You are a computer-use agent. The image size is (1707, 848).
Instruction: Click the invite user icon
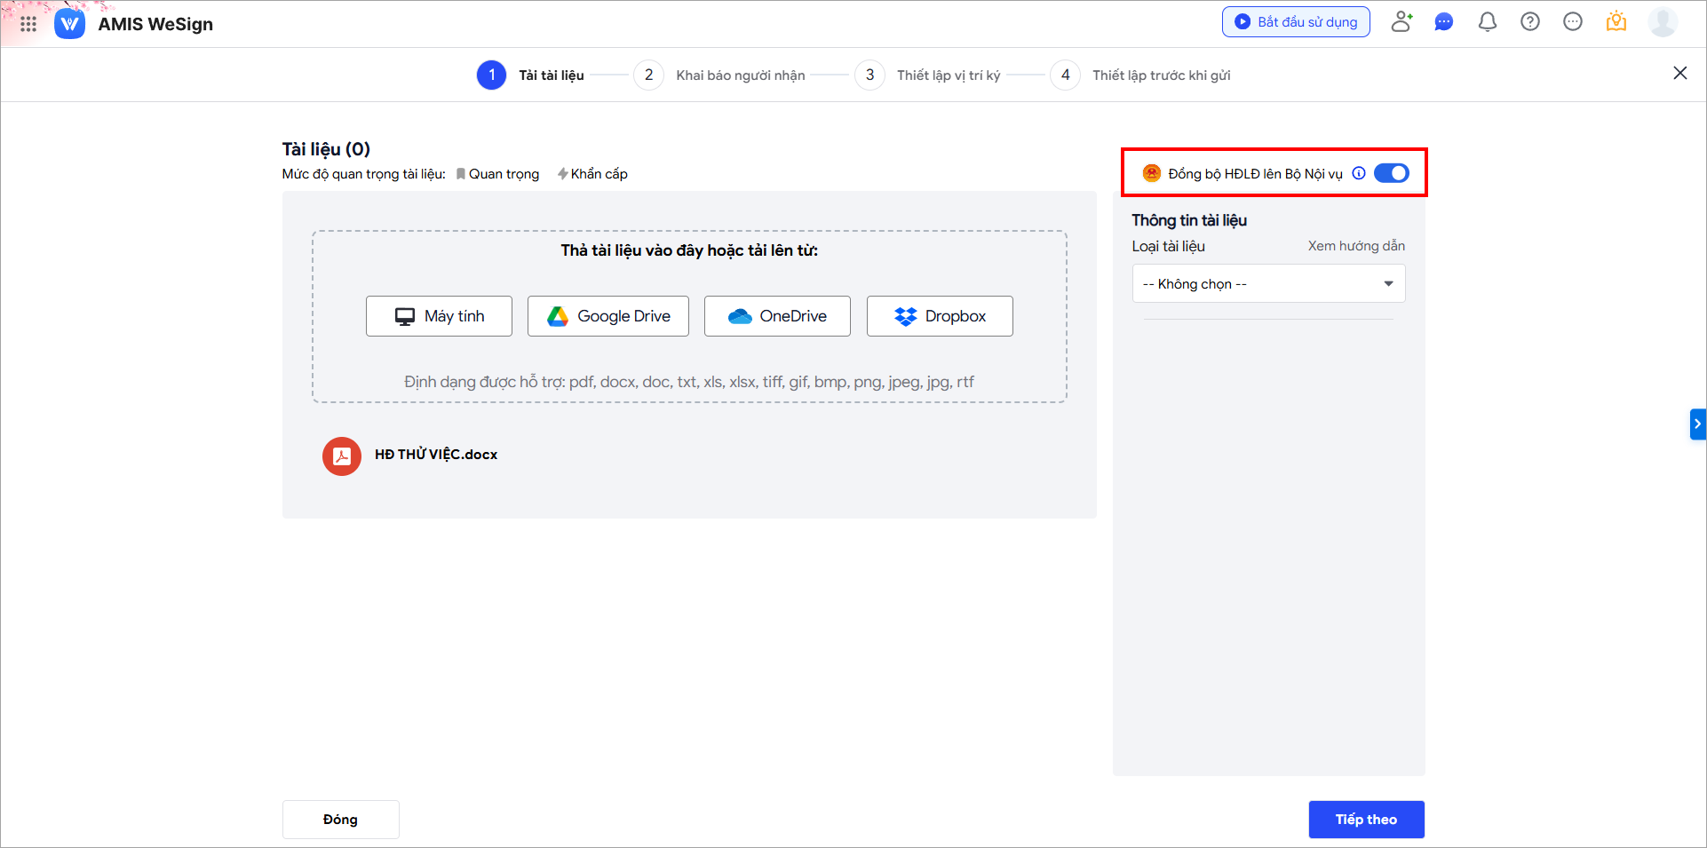tap(1401, 22)
